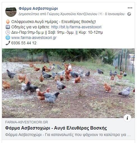This screenshot has width=137, height=143.
Task: Click the phone number 6936 55 44 12
Action: tap(24, 43)
